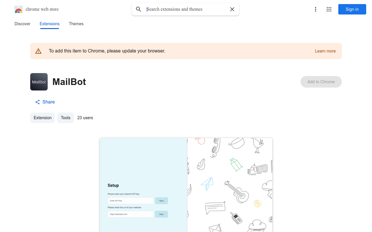Switch to the Extensions tab
This screenshot has height=232, width=372.
(x=49, y=24)
